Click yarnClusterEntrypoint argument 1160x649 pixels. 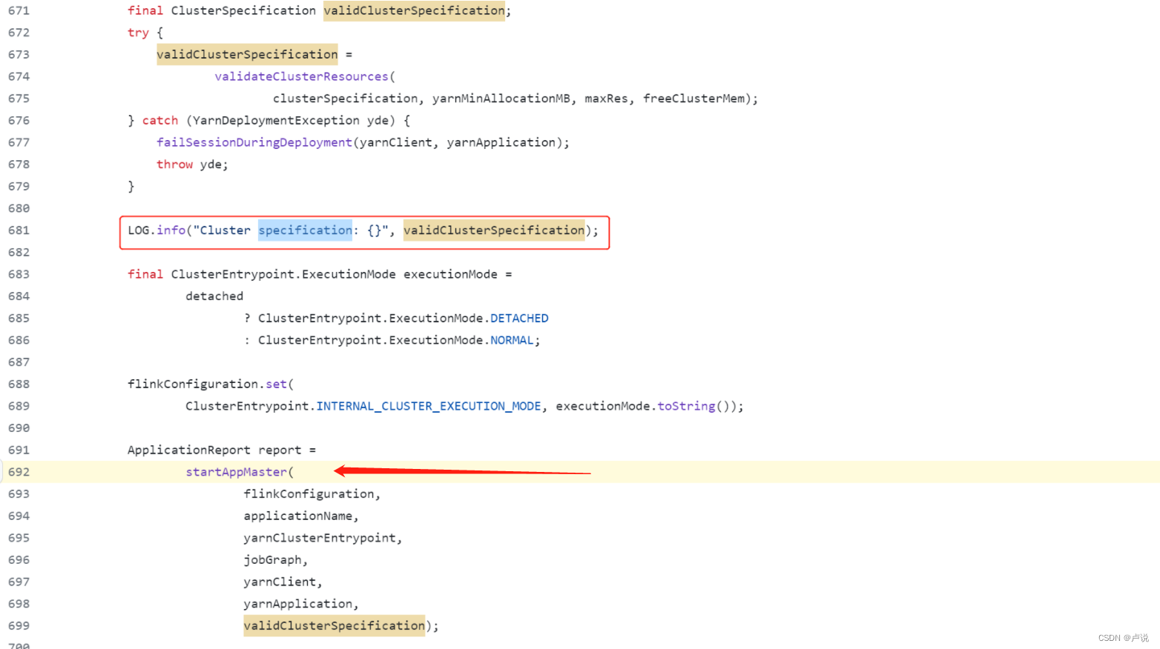(x=320, y=538)
